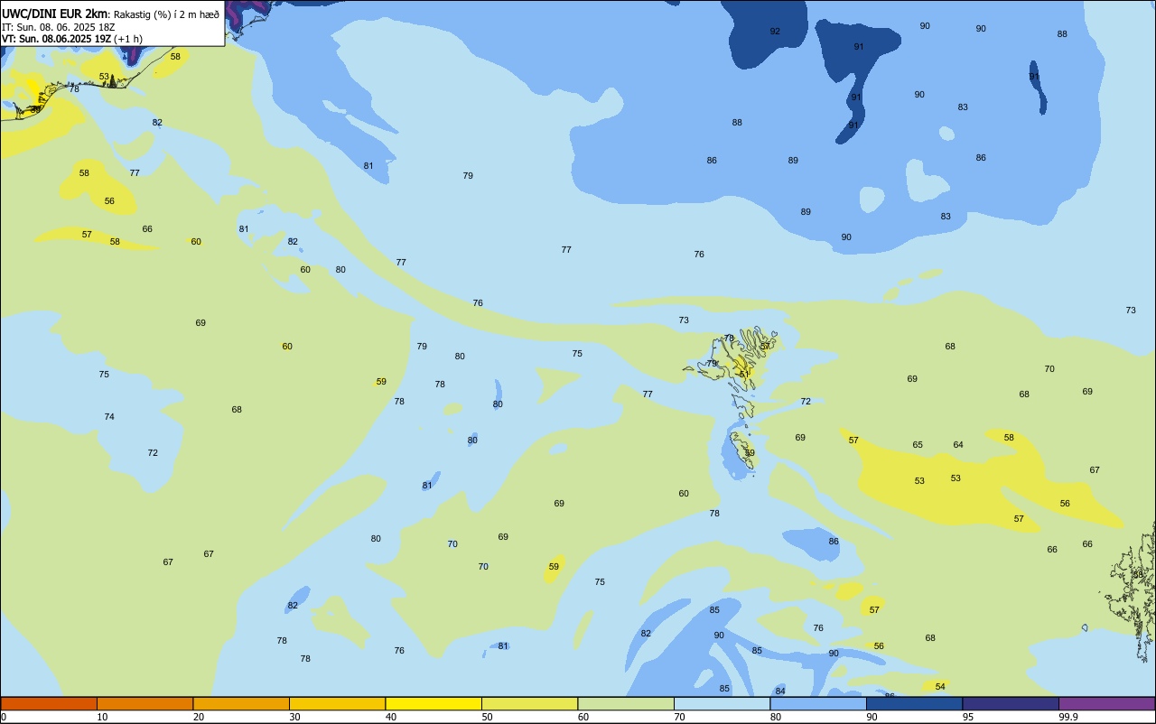Click the 30–40 gold legend swatch
The height and width of the screenshot is (724, 1156).
coord(337,703)
